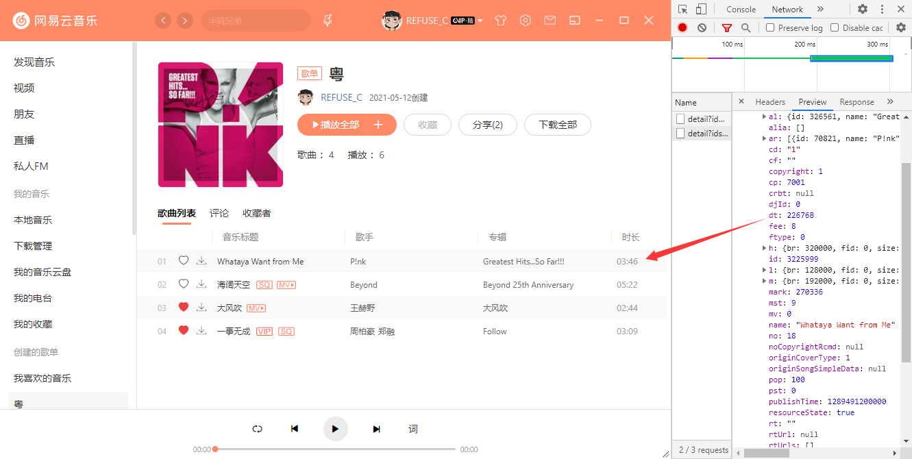Viewport: 912px width, 459px height.
Task: Tick checkbox of second detail request
Action: 680,134
